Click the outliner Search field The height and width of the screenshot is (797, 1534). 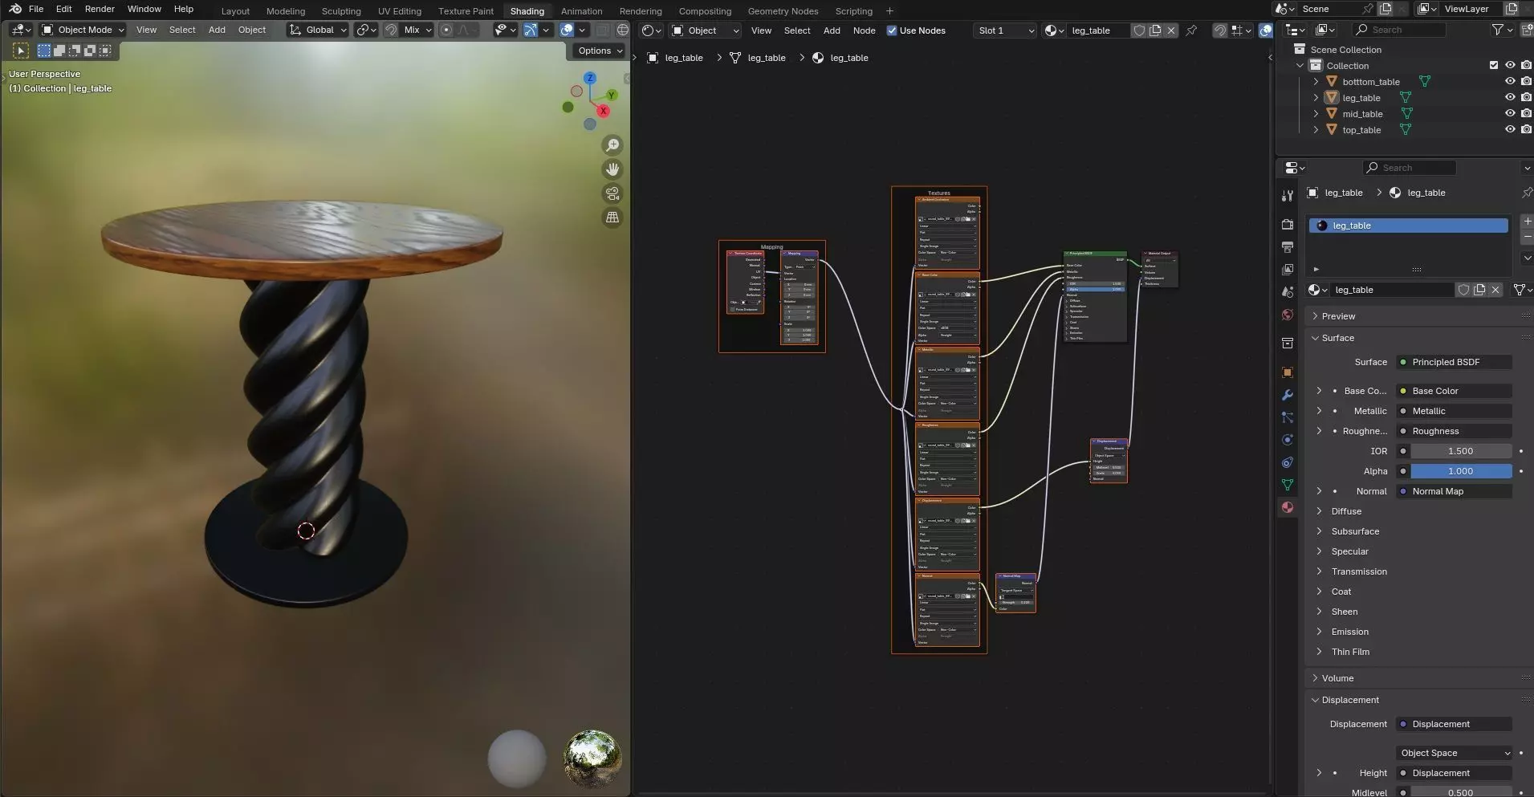1399,30
